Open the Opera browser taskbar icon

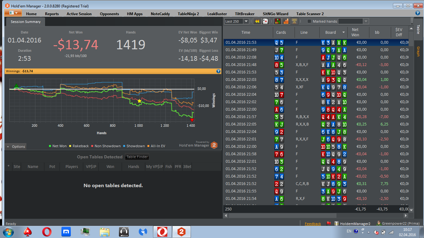[x=47, y=232]
